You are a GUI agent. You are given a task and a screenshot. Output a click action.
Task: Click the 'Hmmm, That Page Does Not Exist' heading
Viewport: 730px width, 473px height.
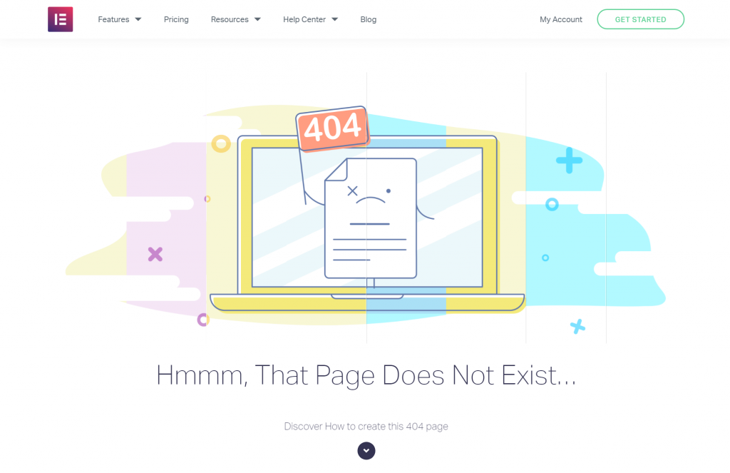tap(366, 375)
